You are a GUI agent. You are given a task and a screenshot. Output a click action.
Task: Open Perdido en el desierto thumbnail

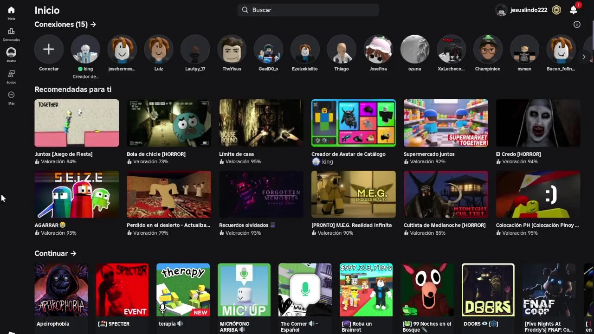[169, 194]
